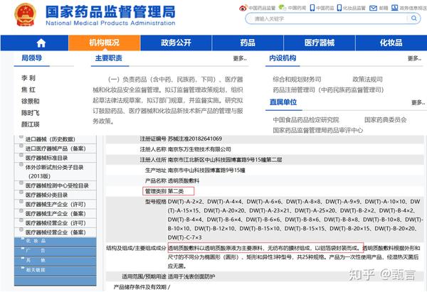The image size is (427, 292).
Task: Select 医疗器械生产企业(备案) in the sidebar
Action: point(56,214)
